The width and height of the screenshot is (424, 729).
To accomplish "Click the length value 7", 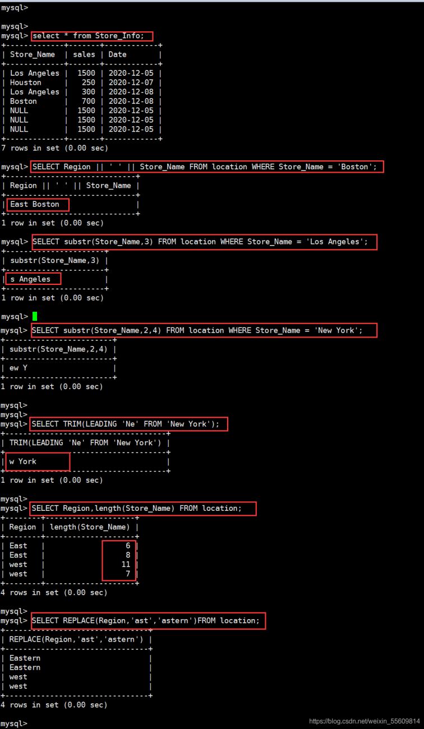I will (x=128, y=574).
